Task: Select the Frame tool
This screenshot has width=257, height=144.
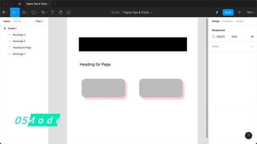Action: point(24,12)
